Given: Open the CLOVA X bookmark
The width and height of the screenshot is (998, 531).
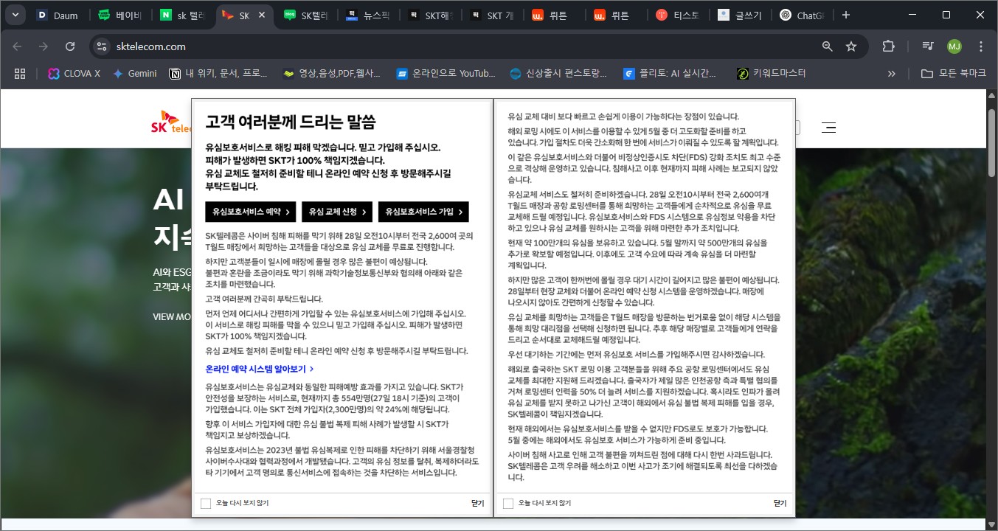Looking at the screenshot, I should tap(73, 73).
